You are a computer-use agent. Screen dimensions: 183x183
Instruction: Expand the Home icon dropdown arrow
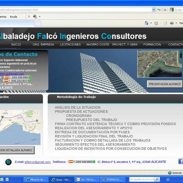click(151, 23)
